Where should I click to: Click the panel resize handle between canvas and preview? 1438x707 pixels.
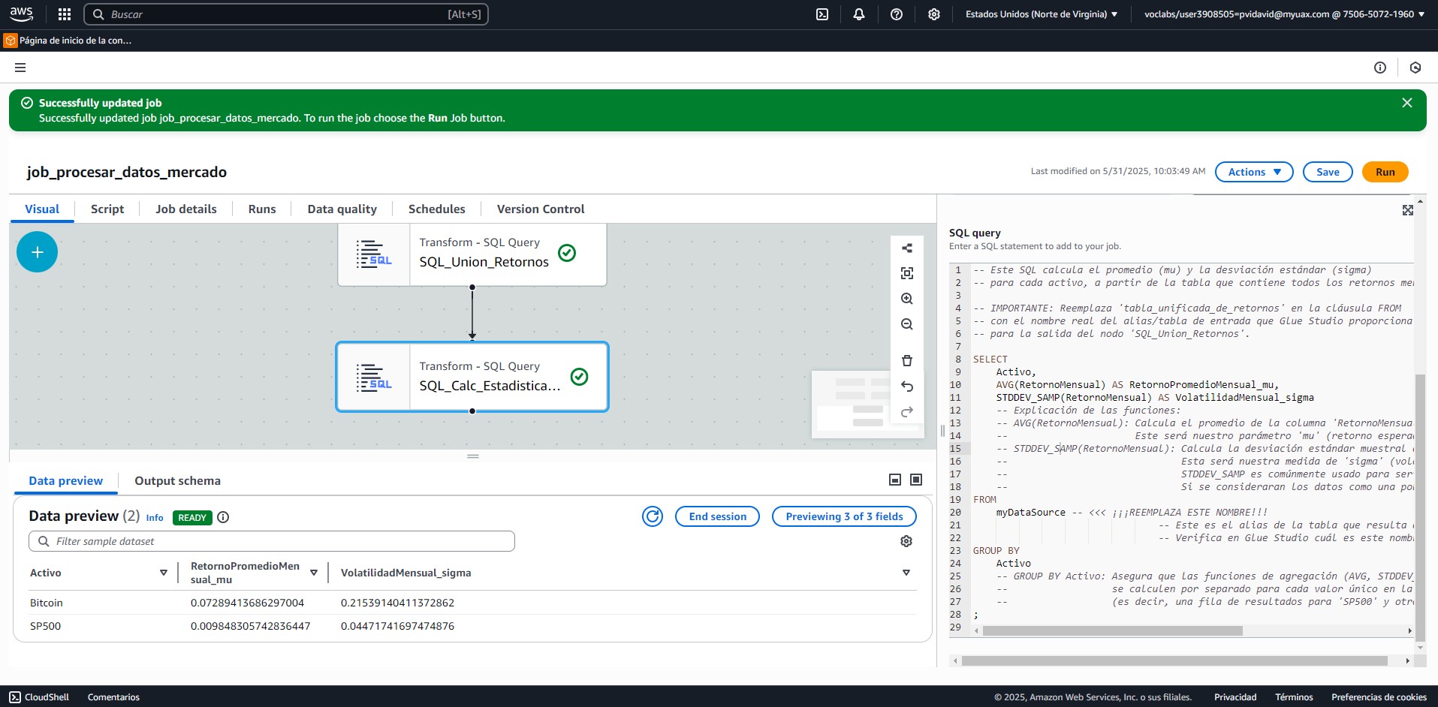click(x=473, y=456)
